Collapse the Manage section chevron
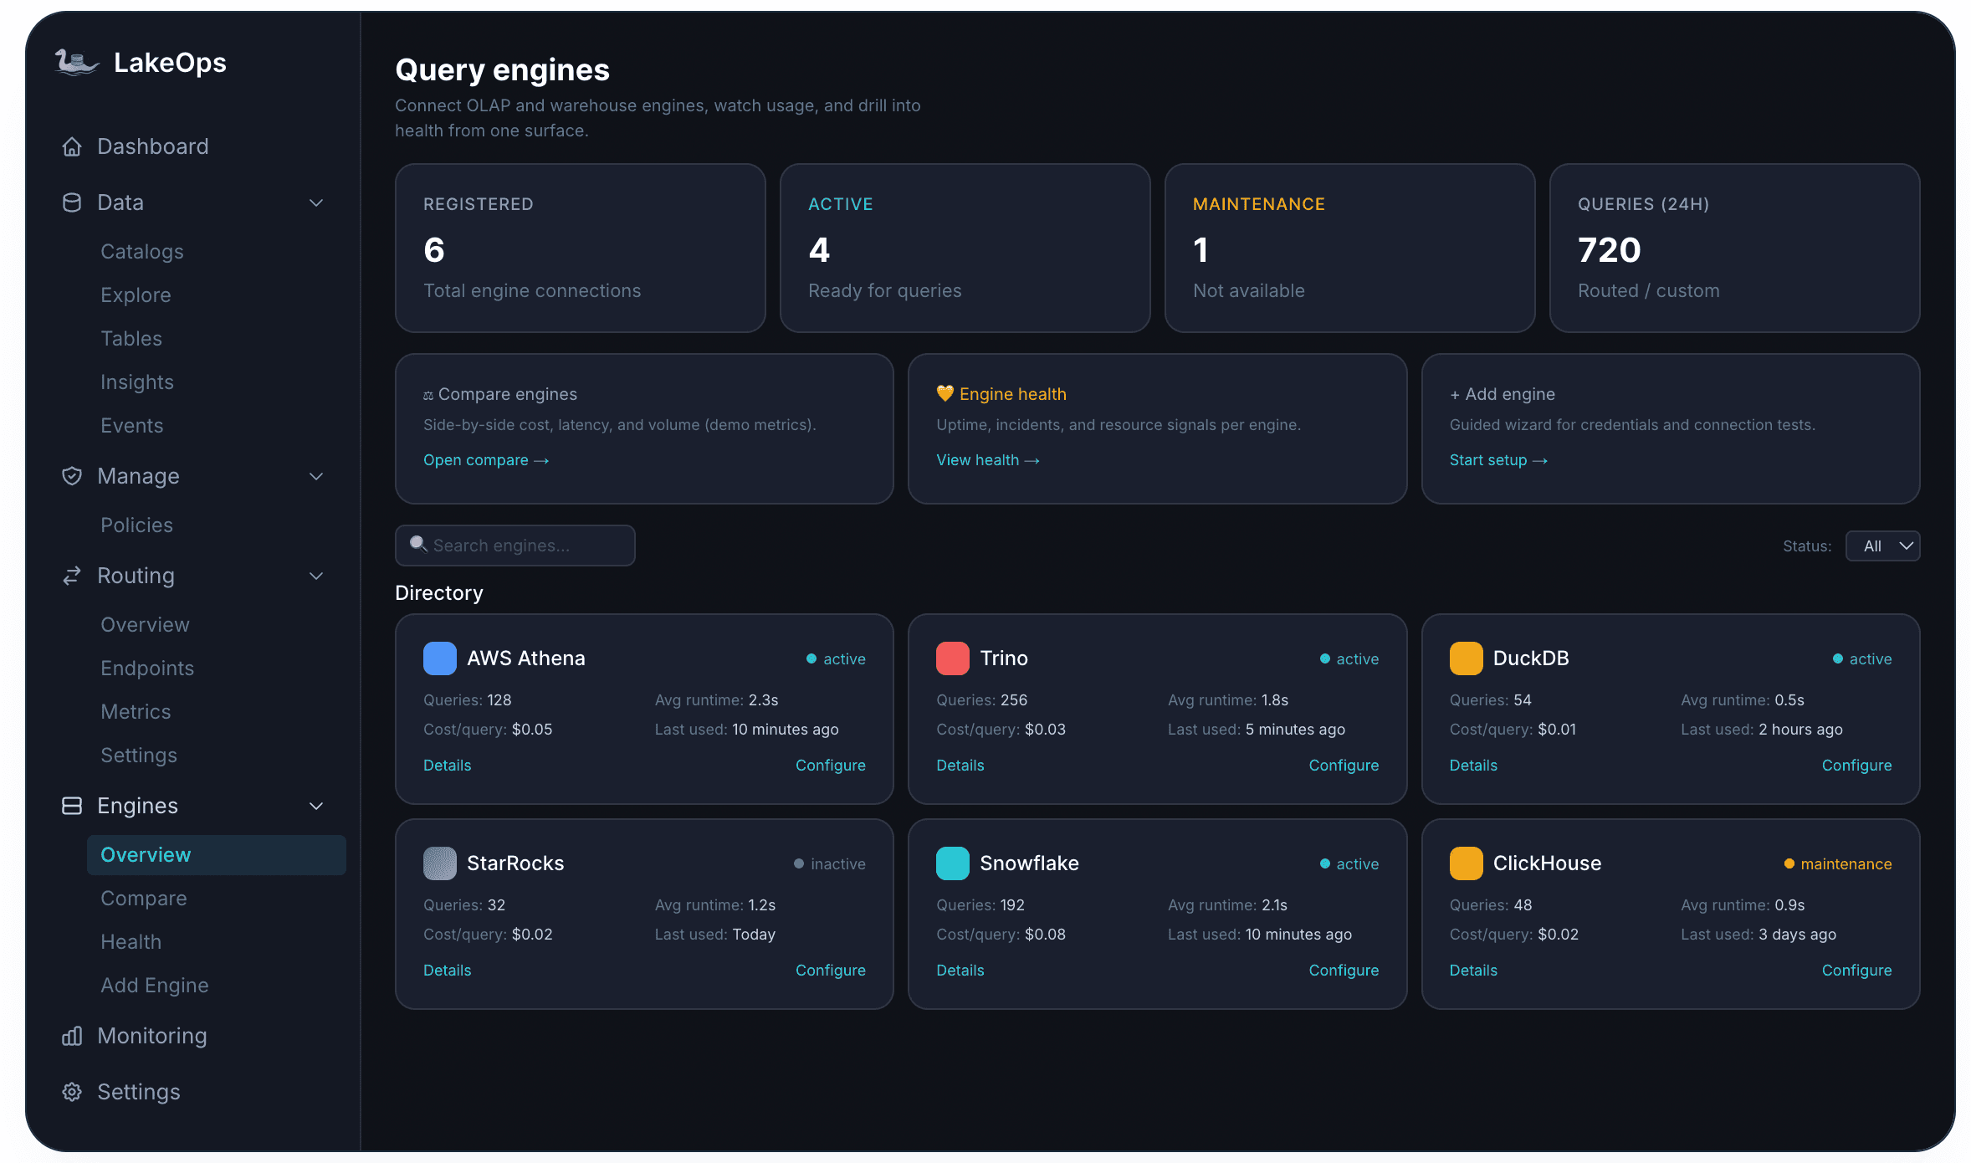 click(x=316, y=476)
